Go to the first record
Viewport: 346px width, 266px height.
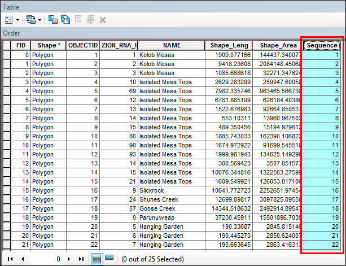pyautogui.click(x=10, y=259)
